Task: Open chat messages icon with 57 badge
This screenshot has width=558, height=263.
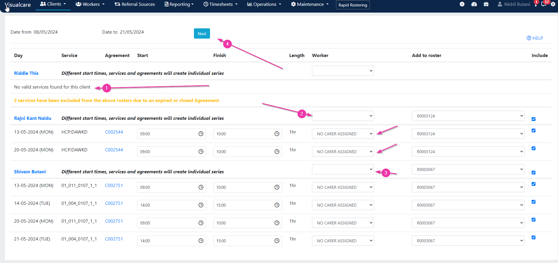Action: pos(544,4)
